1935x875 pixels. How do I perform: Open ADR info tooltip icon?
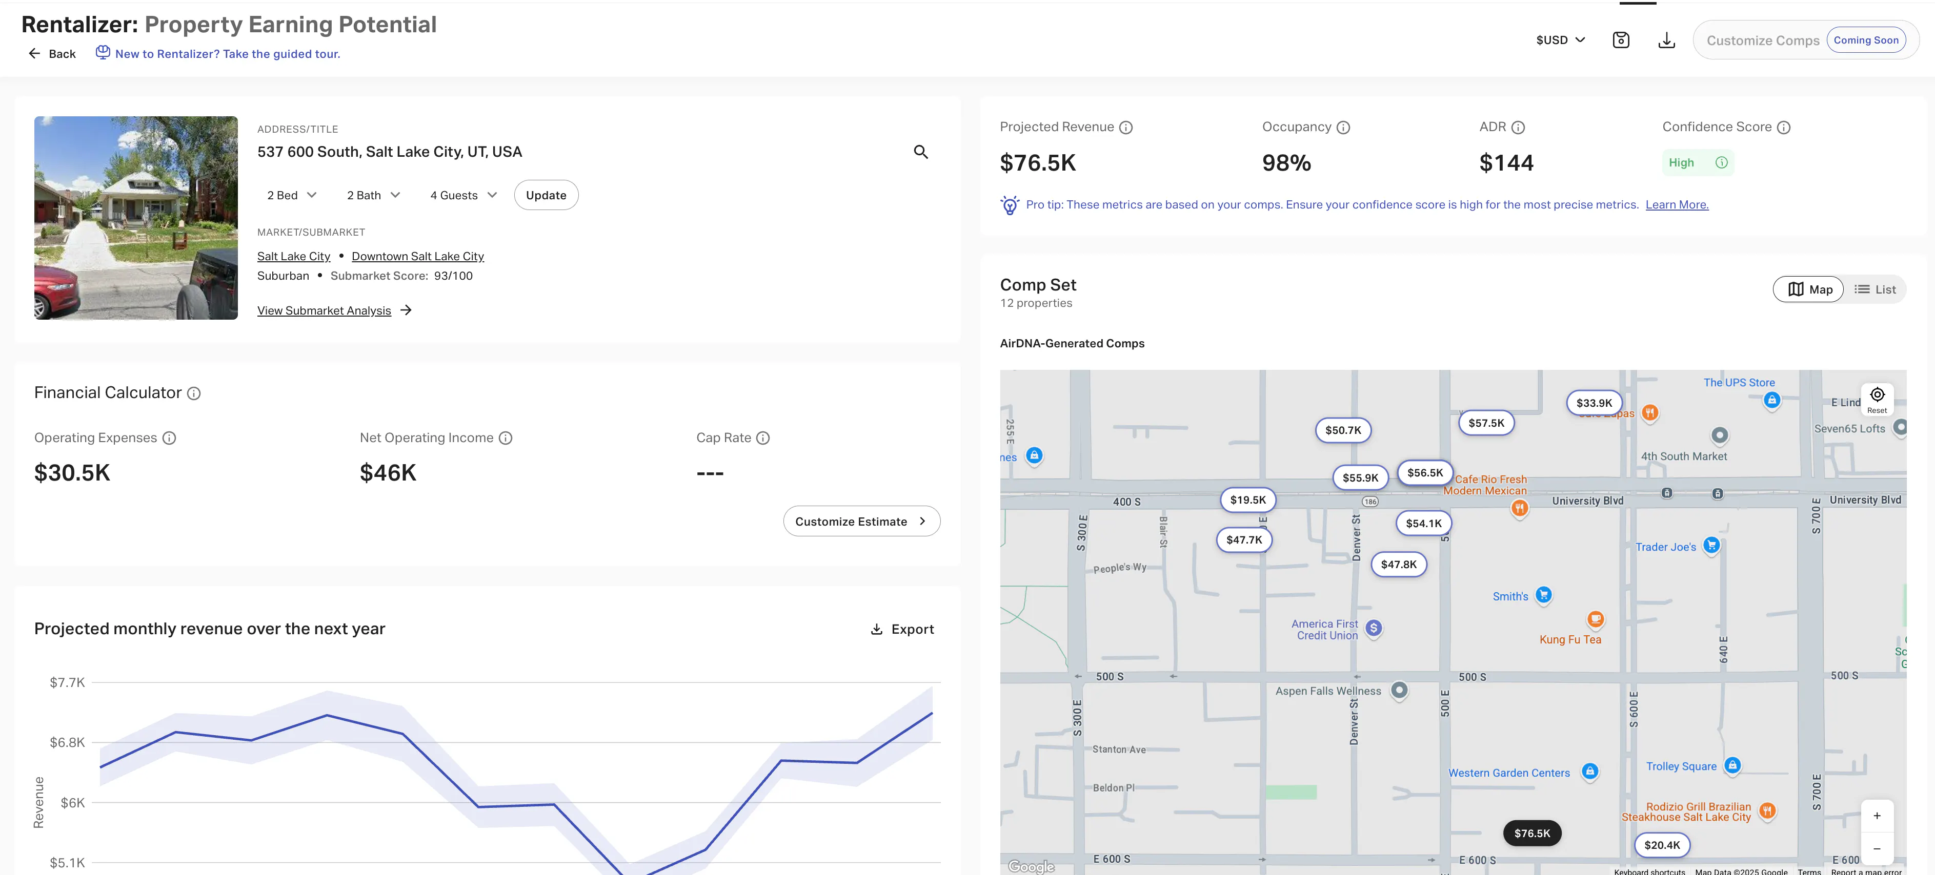(x=1517, y=128)
